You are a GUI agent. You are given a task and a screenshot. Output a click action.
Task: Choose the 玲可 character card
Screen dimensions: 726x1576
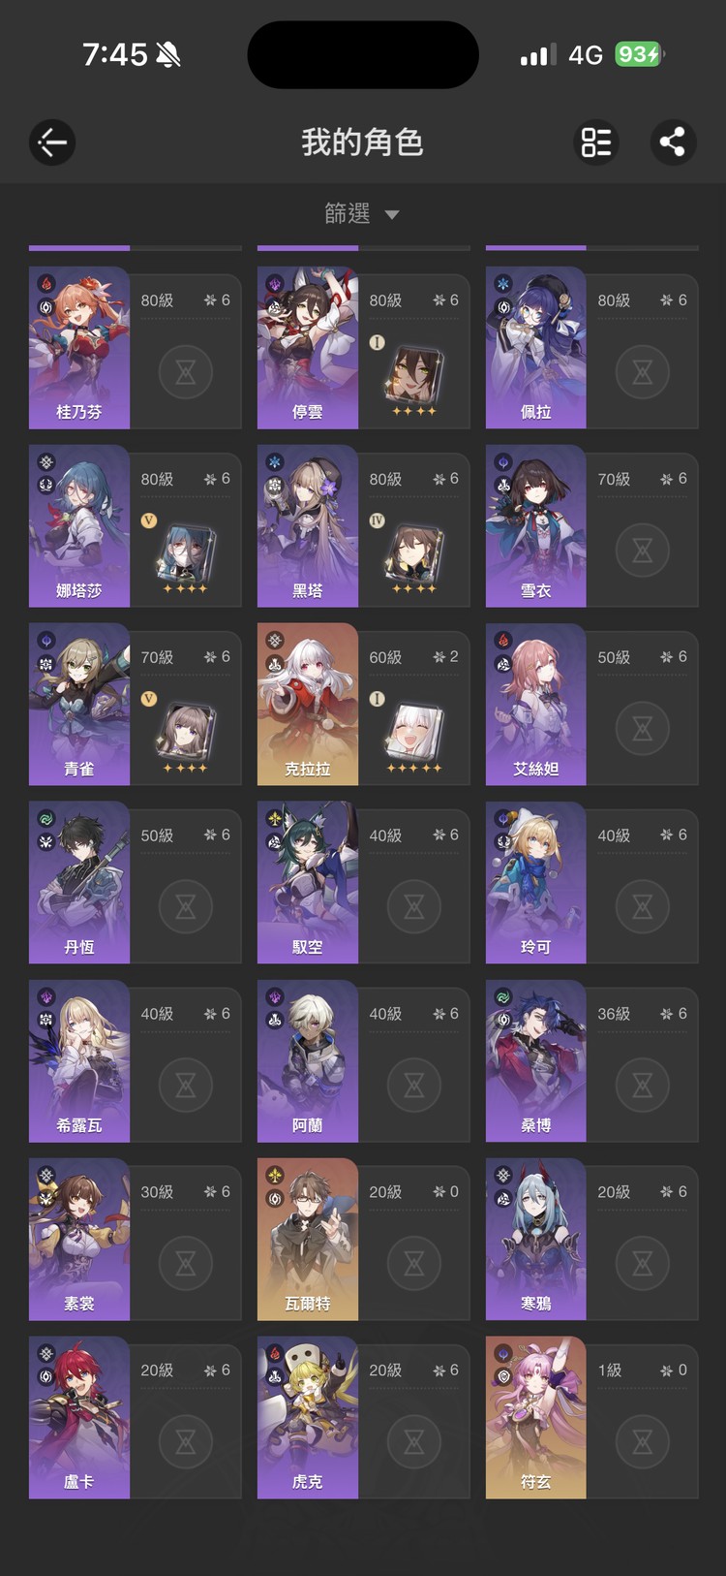coord(591,883)
